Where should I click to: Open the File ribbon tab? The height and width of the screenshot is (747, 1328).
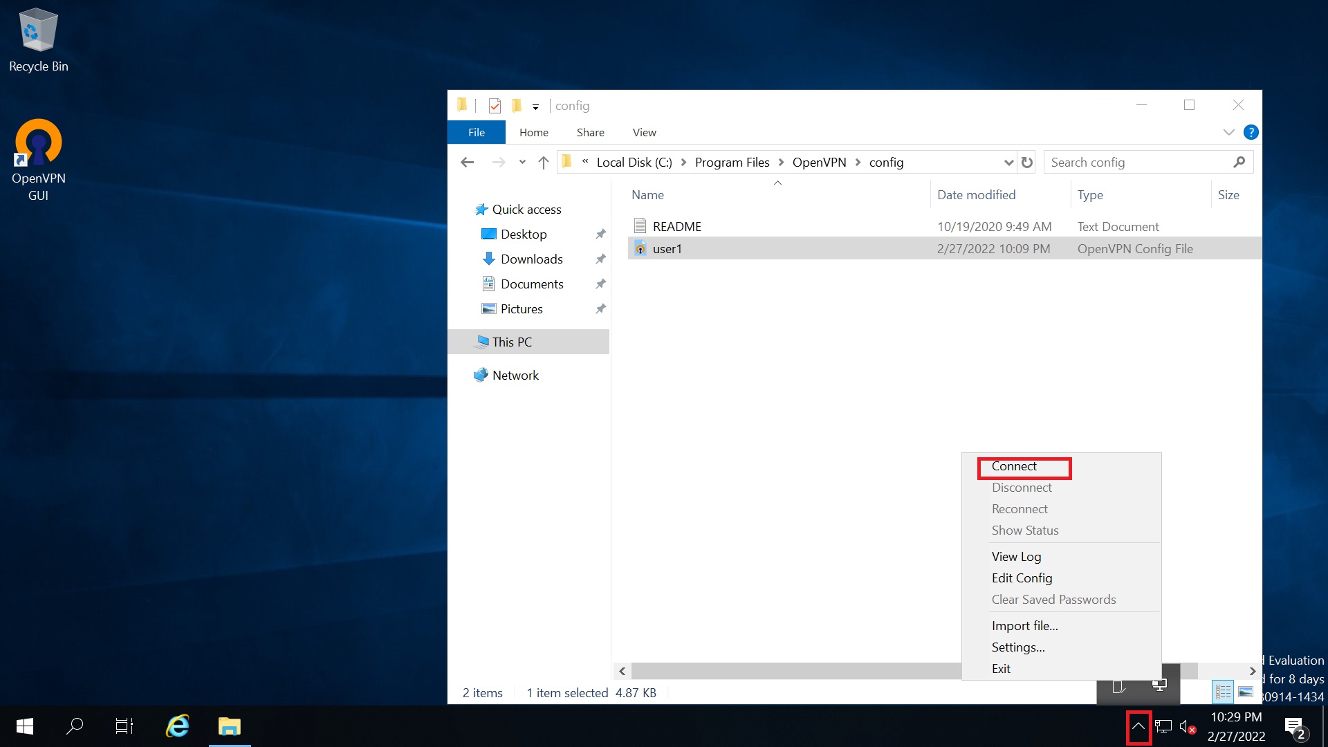[x=477, y=132]
